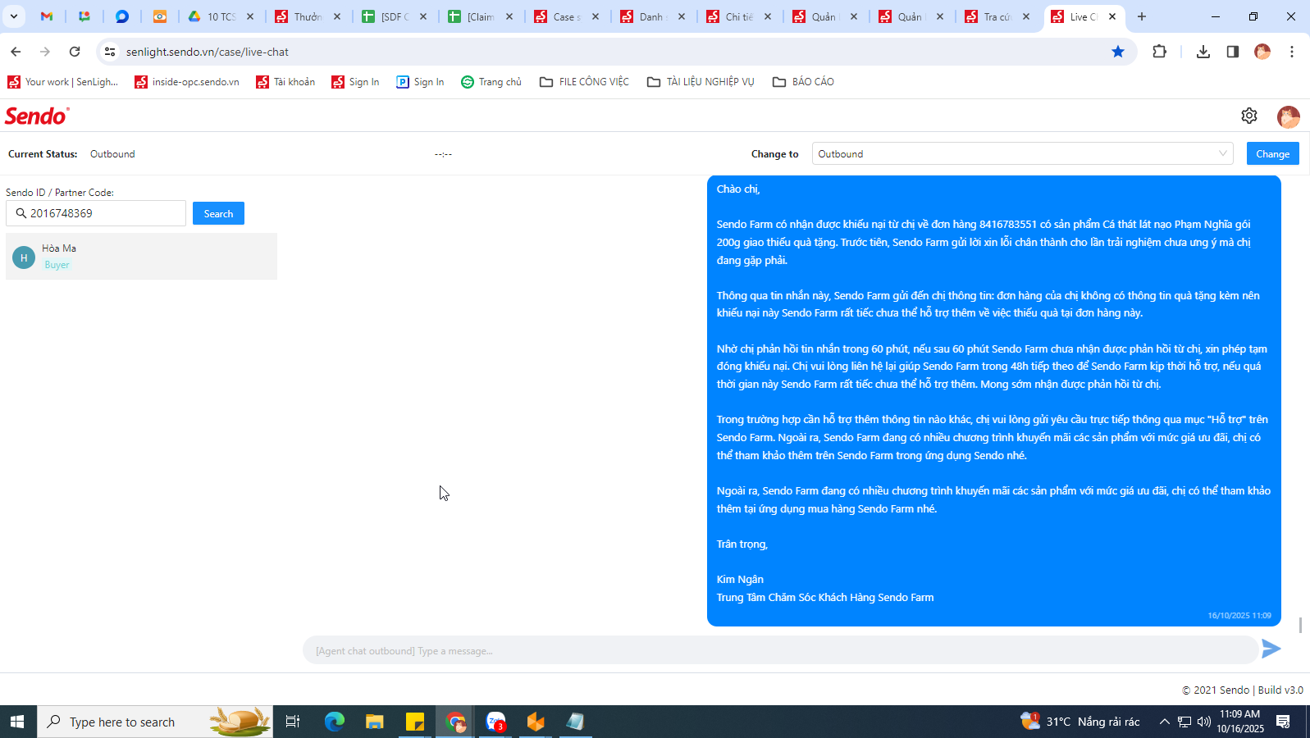Open Trang chủ bookmark
1310x738 pixels.
[x=491, y=82]
